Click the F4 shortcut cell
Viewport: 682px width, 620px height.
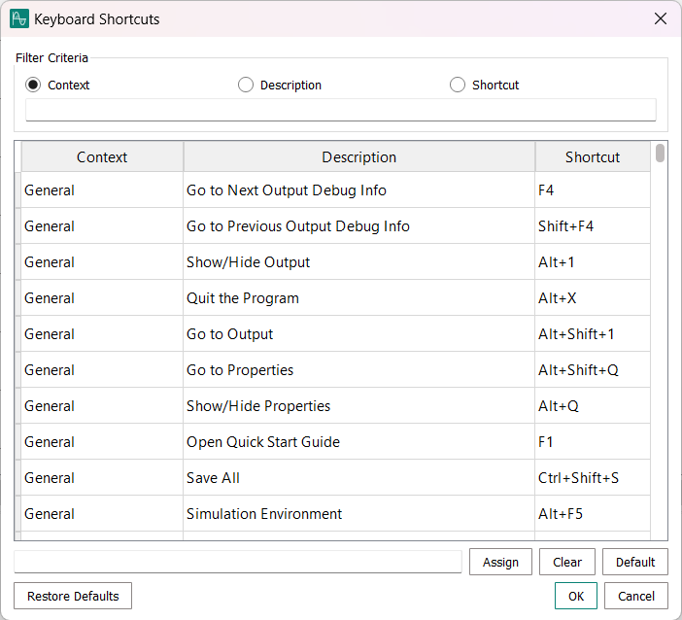coord(593,190)
